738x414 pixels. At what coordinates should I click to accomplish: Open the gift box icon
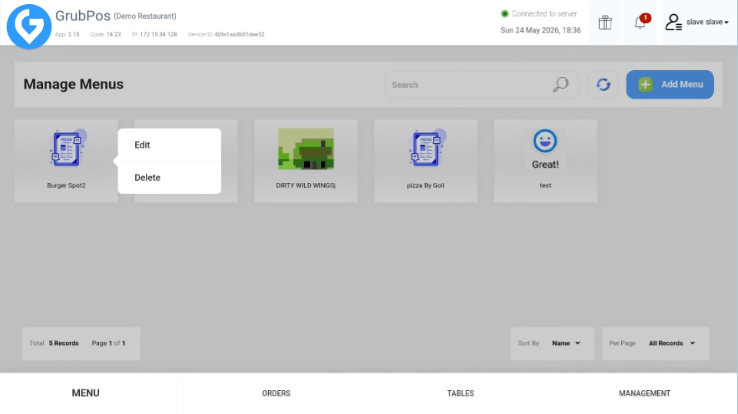tap(605, 22)
